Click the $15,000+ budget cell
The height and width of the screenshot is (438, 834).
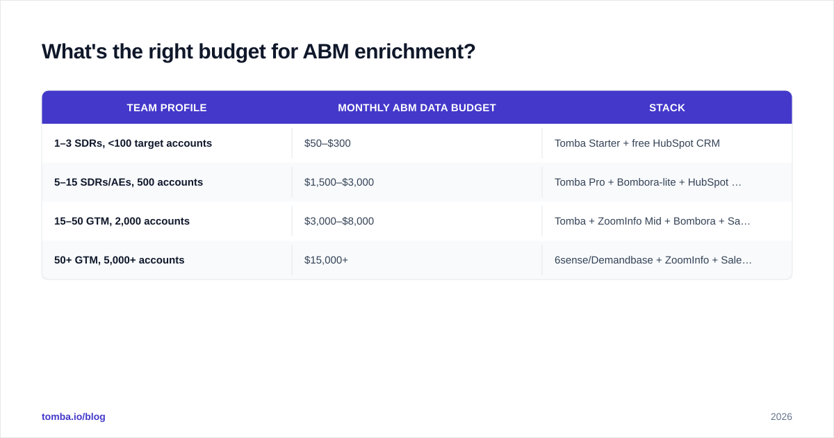tap(417, 260)
